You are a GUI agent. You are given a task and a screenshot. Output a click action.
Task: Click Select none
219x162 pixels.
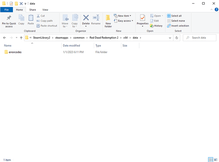176,21
